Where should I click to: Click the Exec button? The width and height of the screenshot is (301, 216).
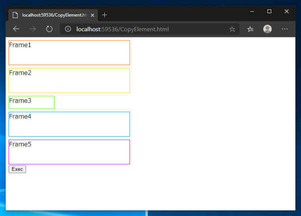tap(17, 169)
